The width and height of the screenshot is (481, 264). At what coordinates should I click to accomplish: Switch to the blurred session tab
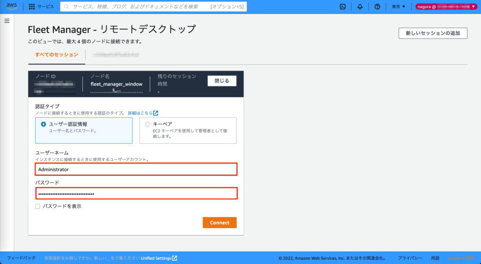coord(116,55)
